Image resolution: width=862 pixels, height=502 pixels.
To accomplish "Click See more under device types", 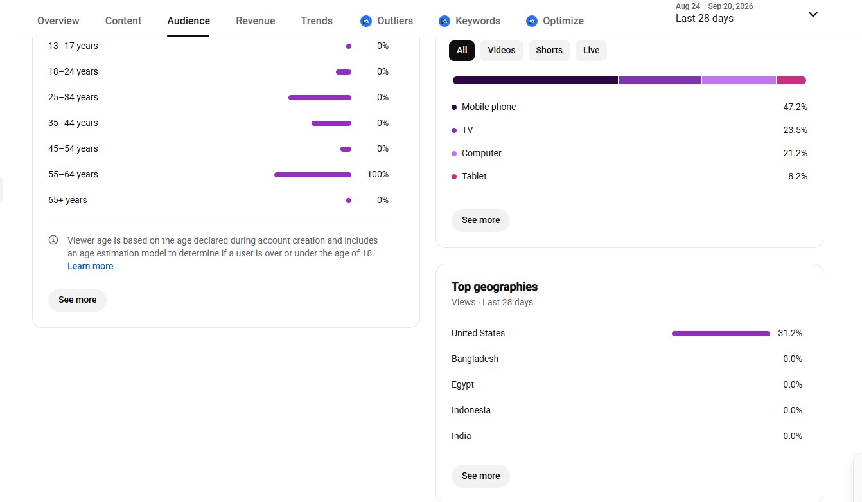I will (480, 220).
